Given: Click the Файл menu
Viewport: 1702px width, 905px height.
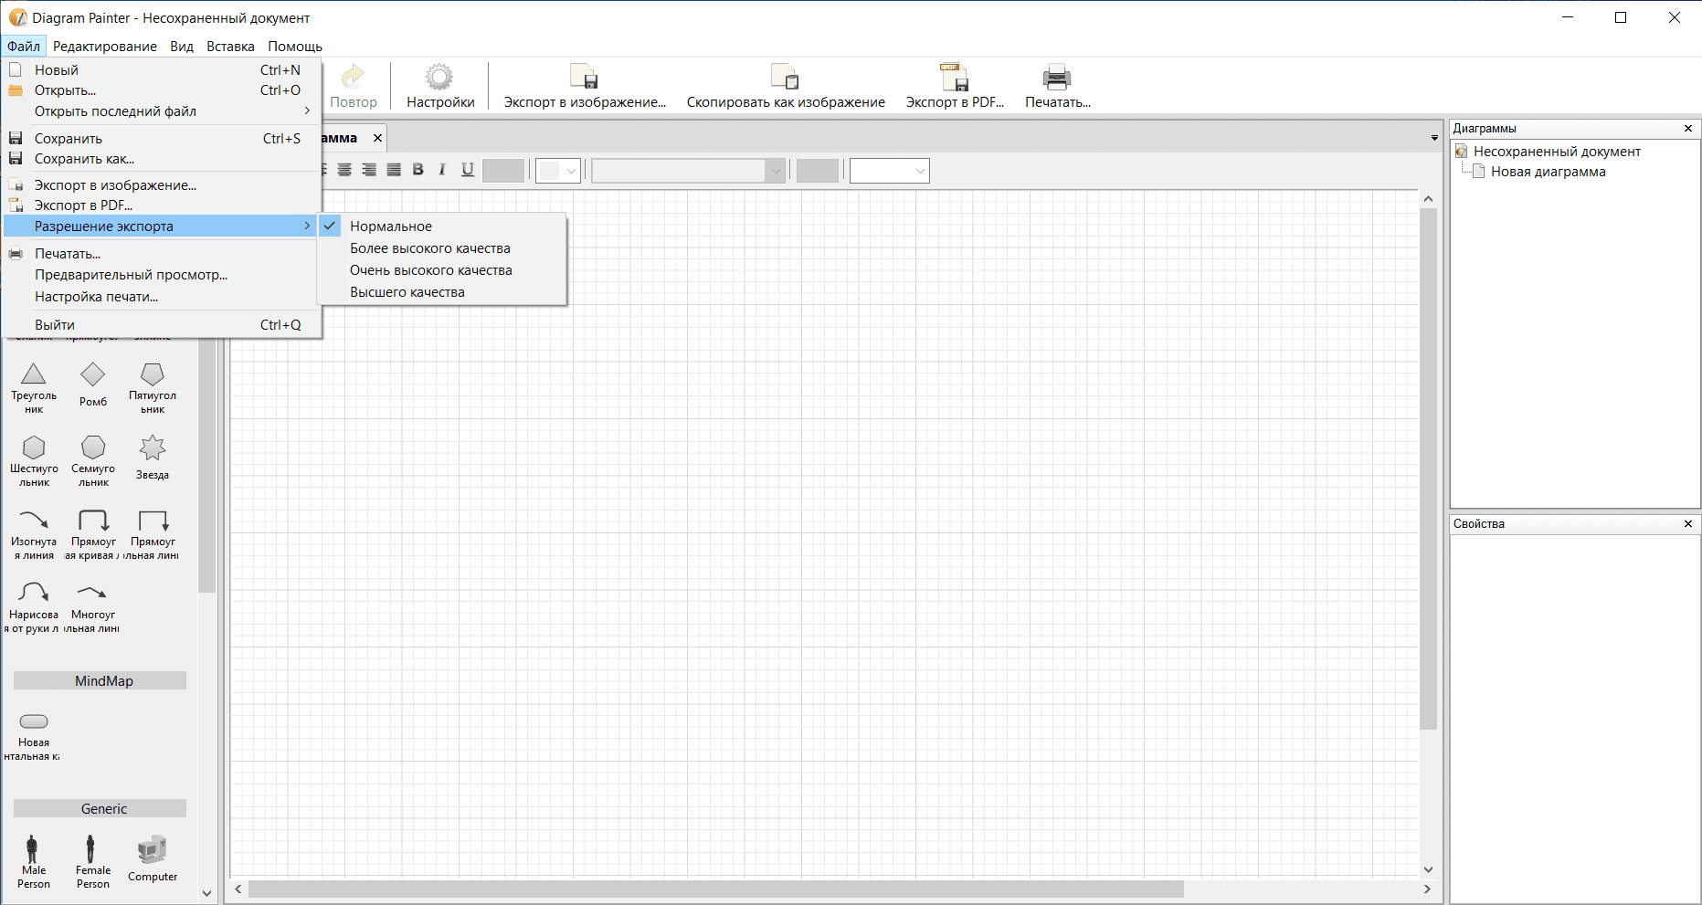Looking at the screenshot, I should pyautogui.click(x=24, y=47).
